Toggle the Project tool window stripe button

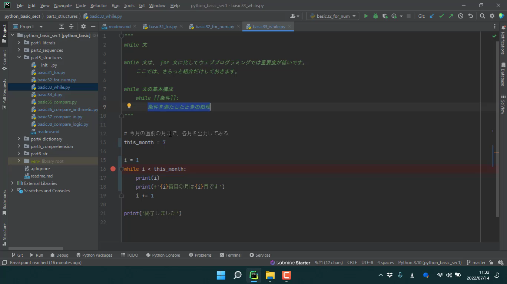4,33
